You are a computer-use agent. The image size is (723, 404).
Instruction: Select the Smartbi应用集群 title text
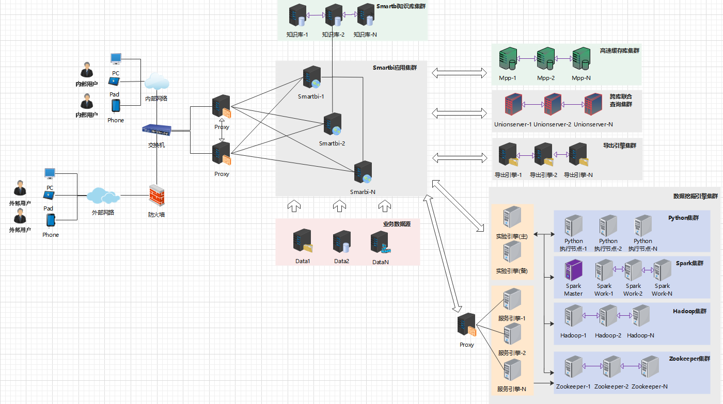395,68
